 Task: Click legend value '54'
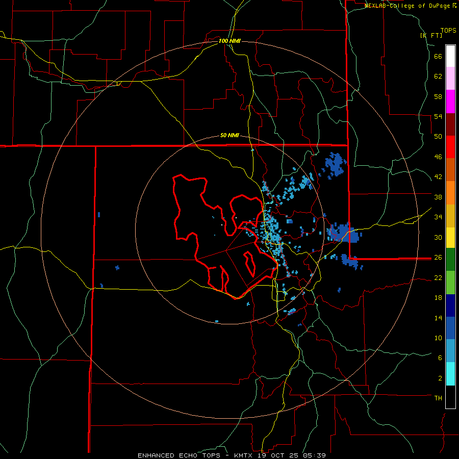[438, 116]
